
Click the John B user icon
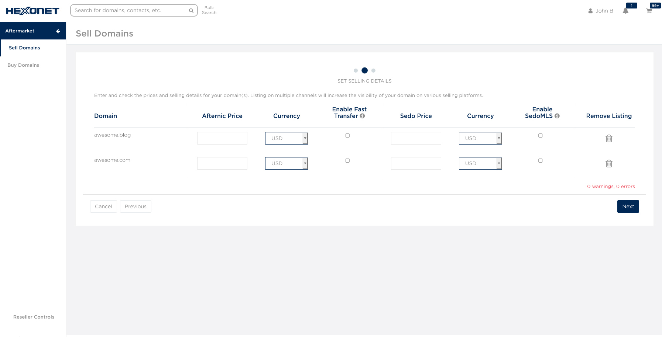pyautogui.click(x=590, y=11)
